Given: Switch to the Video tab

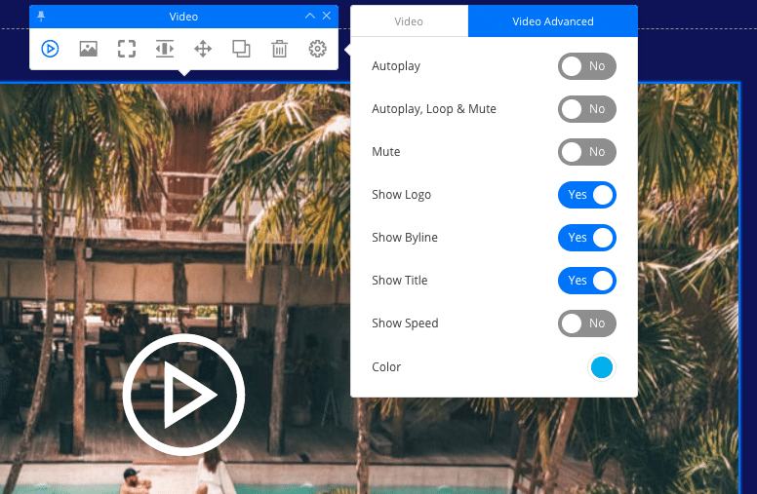Looking at the screenshot, I should 409,20.
